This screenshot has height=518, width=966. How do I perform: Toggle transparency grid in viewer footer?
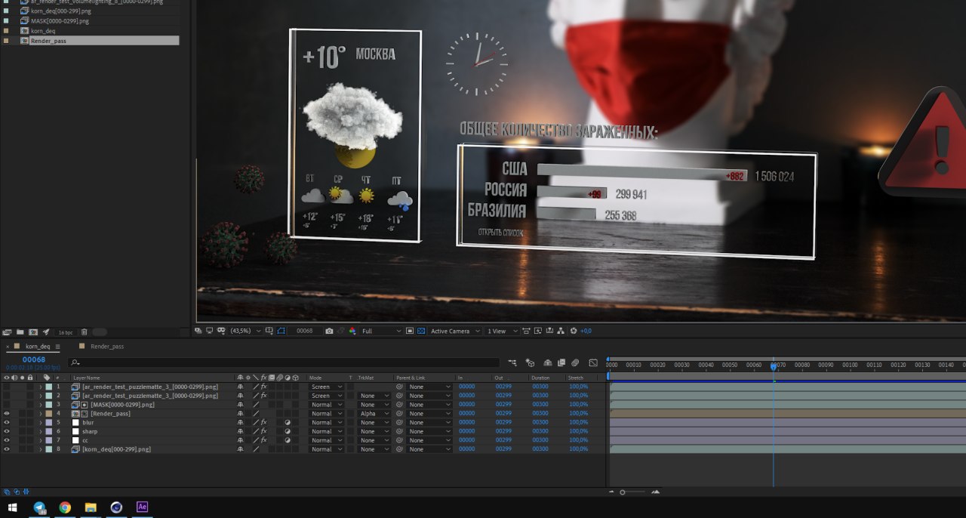click(x=421, y=331)
